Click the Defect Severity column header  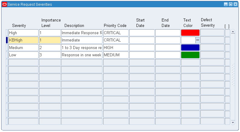coord(208,22)
